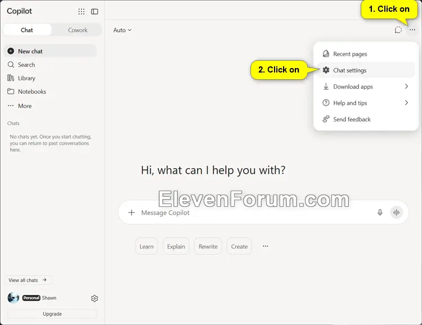Click the New chat label
Screen dimensions: 422x325
point(30,51)
